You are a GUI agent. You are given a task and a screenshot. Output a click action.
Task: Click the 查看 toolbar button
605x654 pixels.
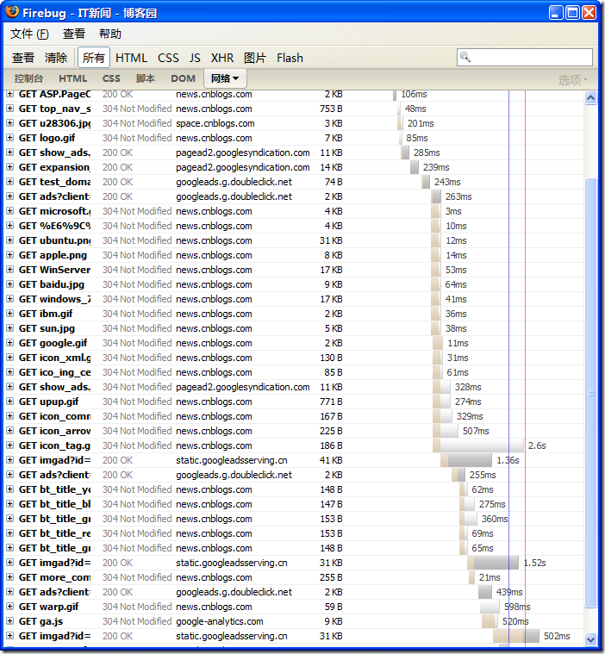(23, 58)
